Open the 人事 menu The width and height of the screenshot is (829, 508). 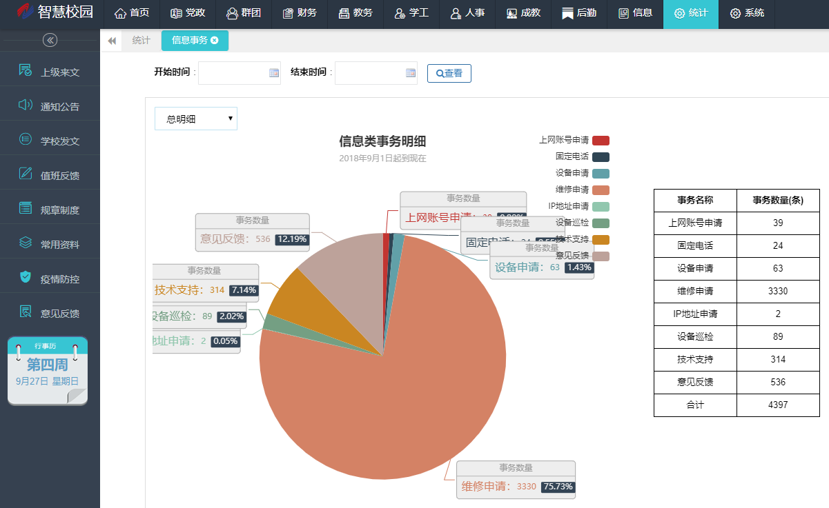click(467, 13)
